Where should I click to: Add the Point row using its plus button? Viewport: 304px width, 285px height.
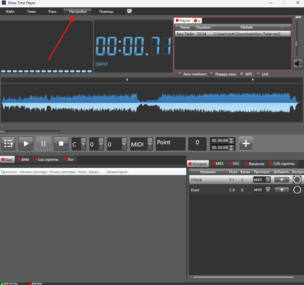click(x=282, y=190)
